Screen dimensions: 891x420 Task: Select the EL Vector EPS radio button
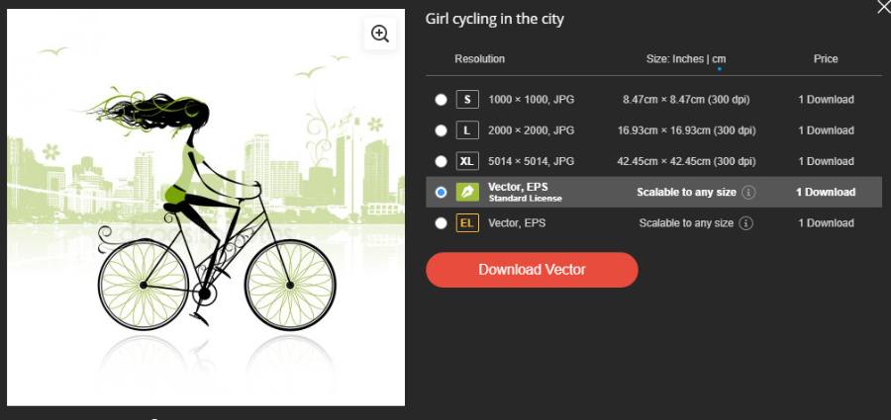click(x=441, y=223)
